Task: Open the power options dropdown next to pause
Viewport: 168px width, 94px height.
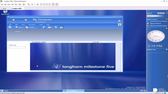Action: point(25,4)
